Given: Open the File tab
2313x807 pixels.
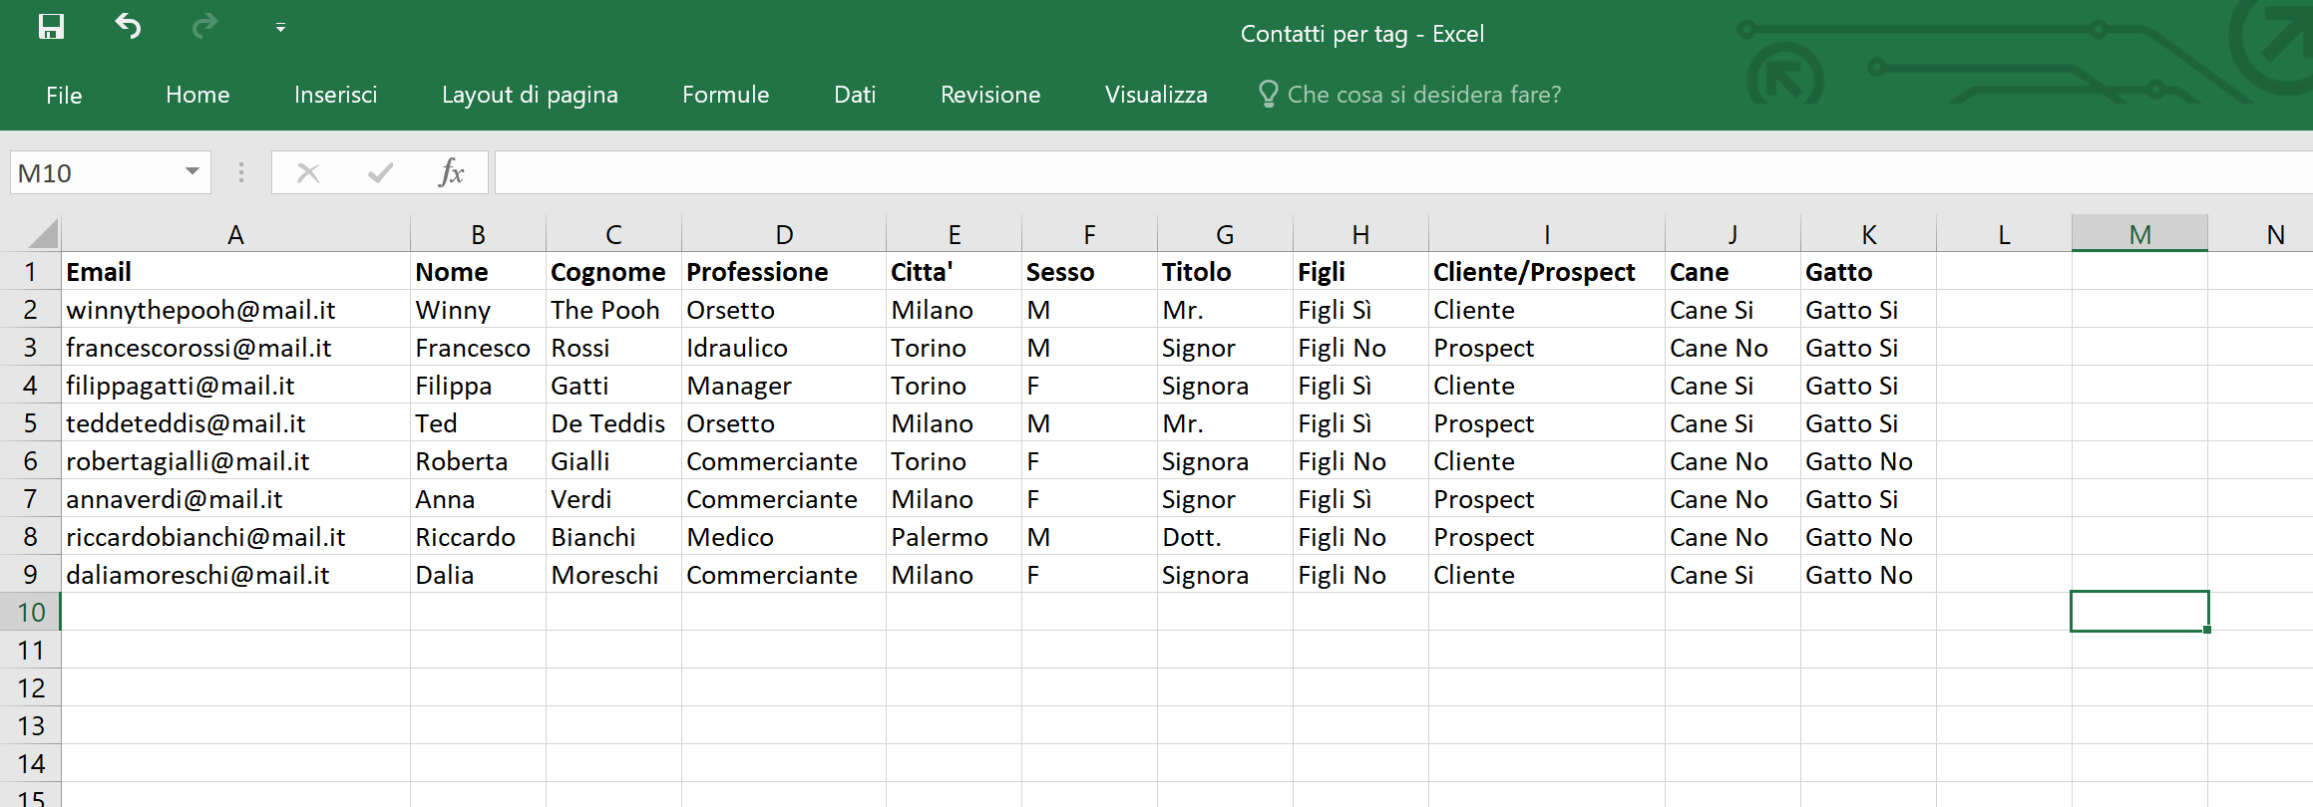Looking at the screenshot, I should click(64, 95).
